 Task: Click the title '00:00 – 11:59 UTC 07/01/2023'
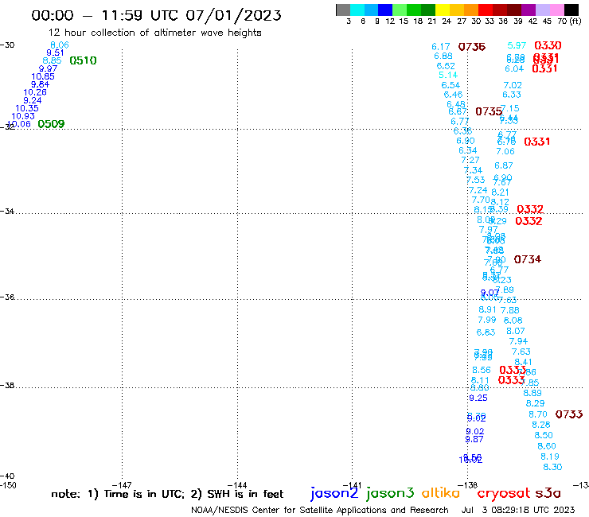(156, 15)
